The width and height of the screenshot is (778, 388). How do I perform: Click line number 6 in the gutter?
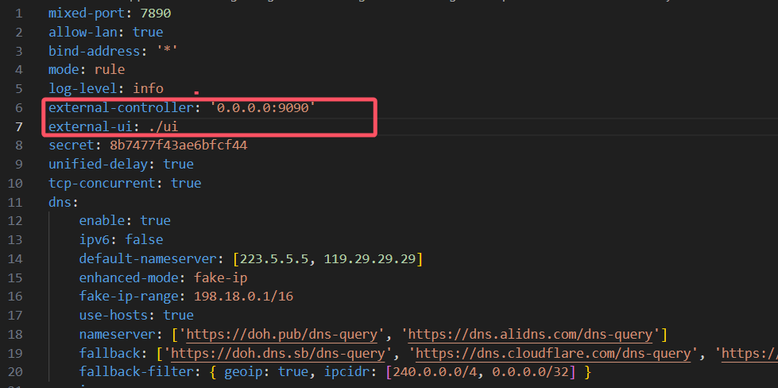pyautogui.click(x=19, y=107)
